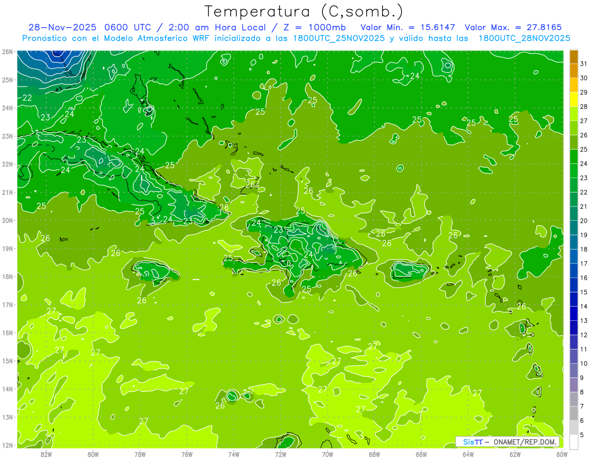Click the orange colorbar swatch between 30 and 31
The image size is (597, 461).
(x=574, y=71)
